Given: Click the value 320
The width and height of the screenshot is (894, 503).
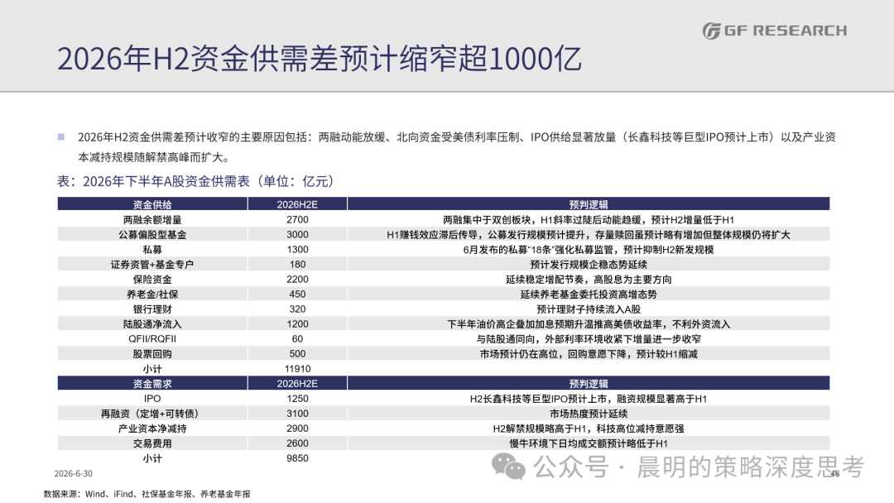Looking at the screenshot, I should pyautogui.click(x=297, y=309).
